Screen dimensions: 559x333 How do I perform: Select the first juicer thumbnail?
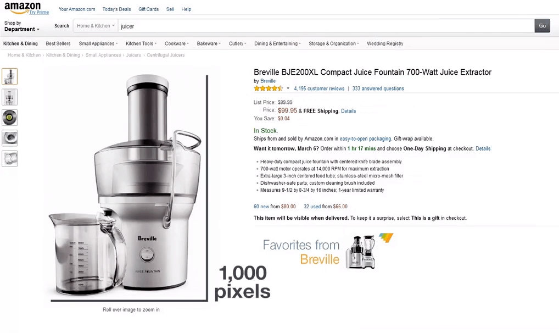(x=10, y=76)
